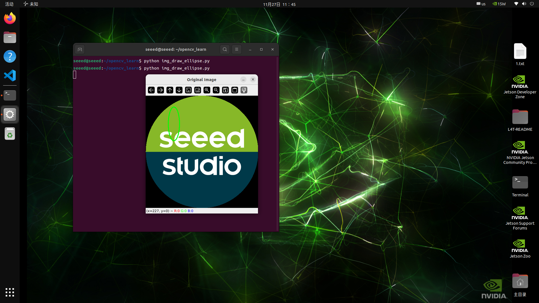Open Help from the dock
The width and height of the screenshot is (539, 303).
(x=10, y=57)
